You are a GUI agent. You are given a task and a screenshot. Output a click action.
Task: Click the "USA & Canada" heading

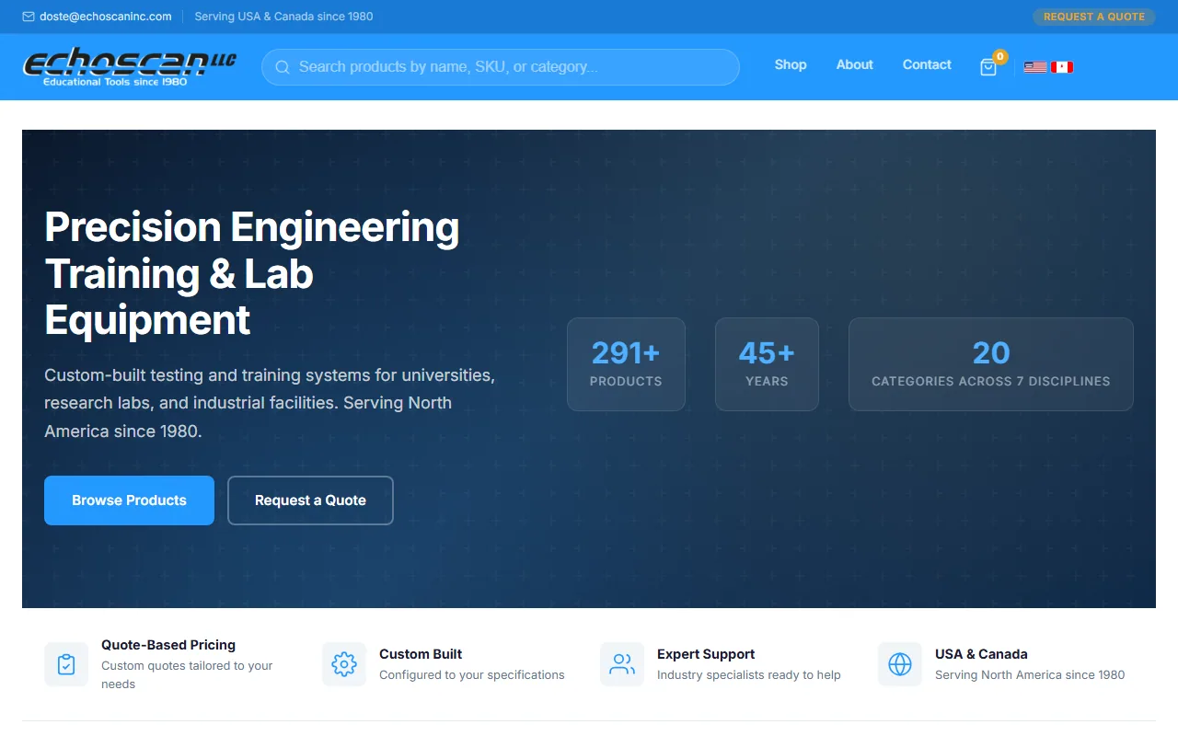[981, 654]
